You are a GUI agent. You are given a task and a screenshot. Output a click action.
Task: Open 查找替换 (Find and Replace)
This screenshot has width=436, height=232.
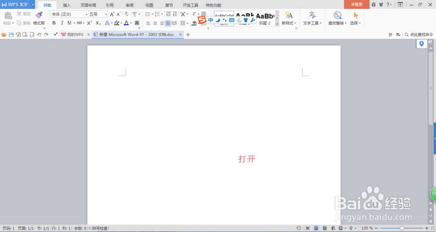click(x=337, y=18)
